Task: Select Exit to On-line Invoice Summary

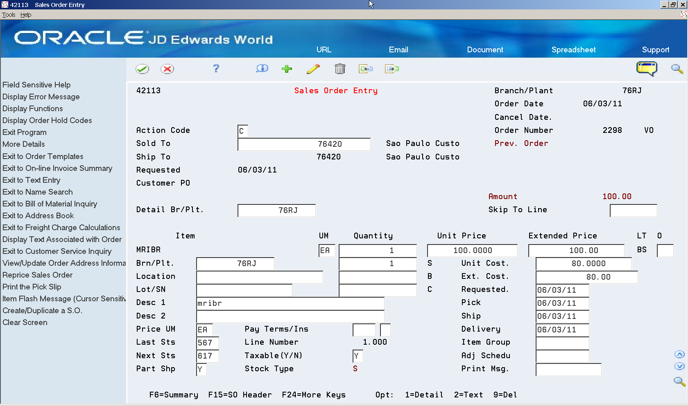Action: 57,168
